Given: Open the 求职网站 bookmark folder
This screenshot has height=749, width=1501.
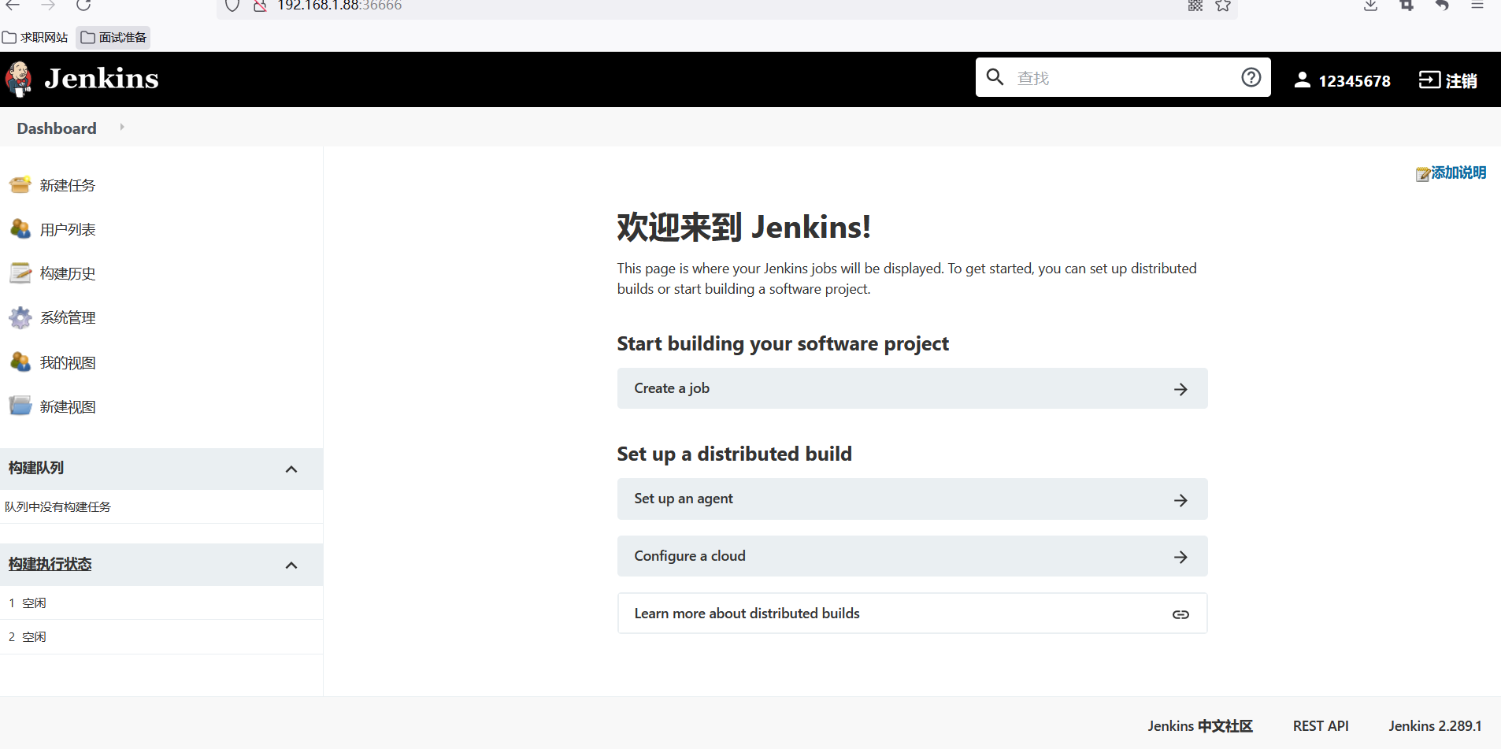Looking at the screenshot, I should click(35, 37).
